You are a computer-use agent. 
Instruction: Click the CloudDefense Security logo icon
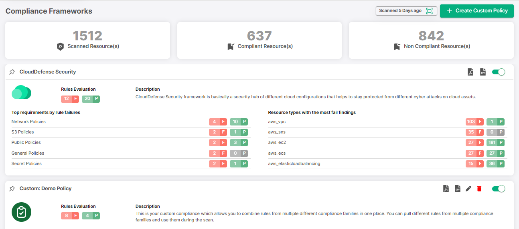[x=21, y=93]
